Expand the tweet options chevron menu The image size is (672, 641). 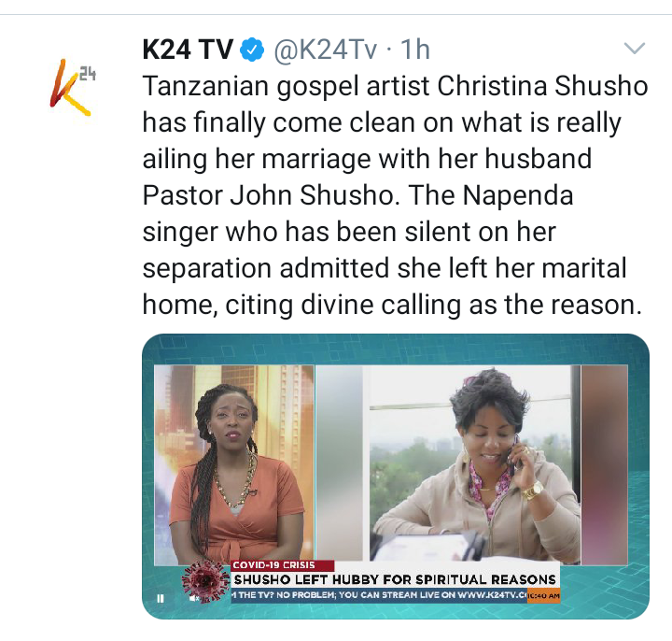[x=635, y=49]
